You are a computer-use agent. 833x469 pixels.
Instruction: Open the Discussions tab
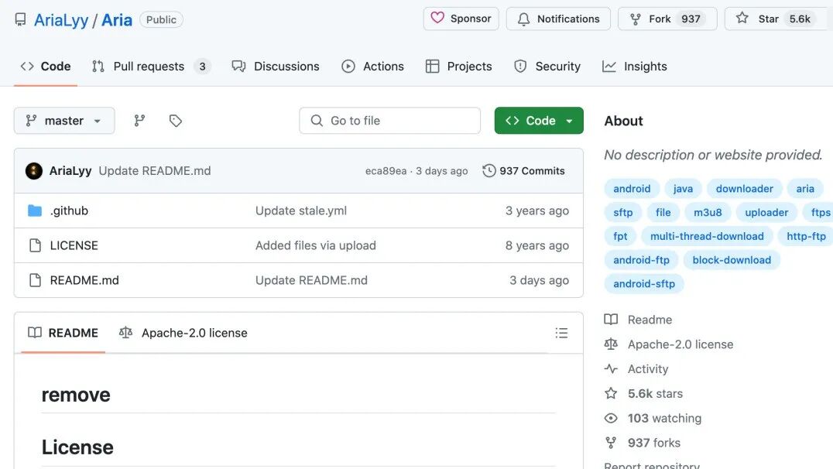pos(276,67)
